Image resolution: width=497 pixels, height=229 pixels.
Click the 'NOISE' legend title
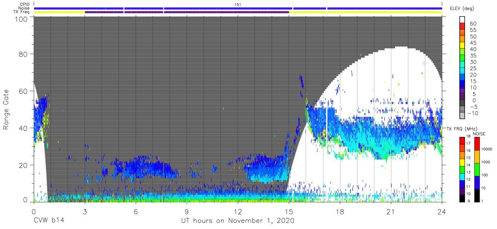click(x=479, y=134)
